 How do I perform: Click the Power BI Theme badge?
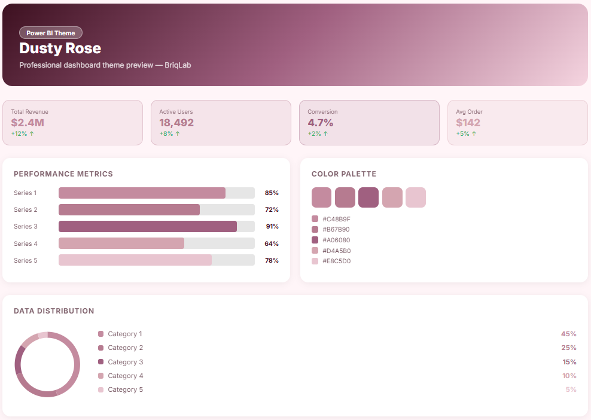[x=51, y=33]
